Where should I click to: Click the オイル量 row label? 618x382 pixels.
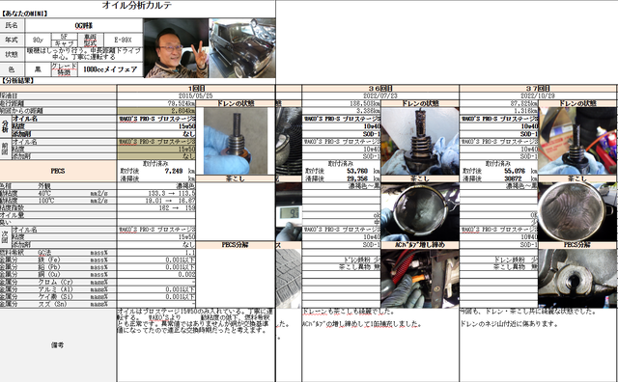(58, 215)
